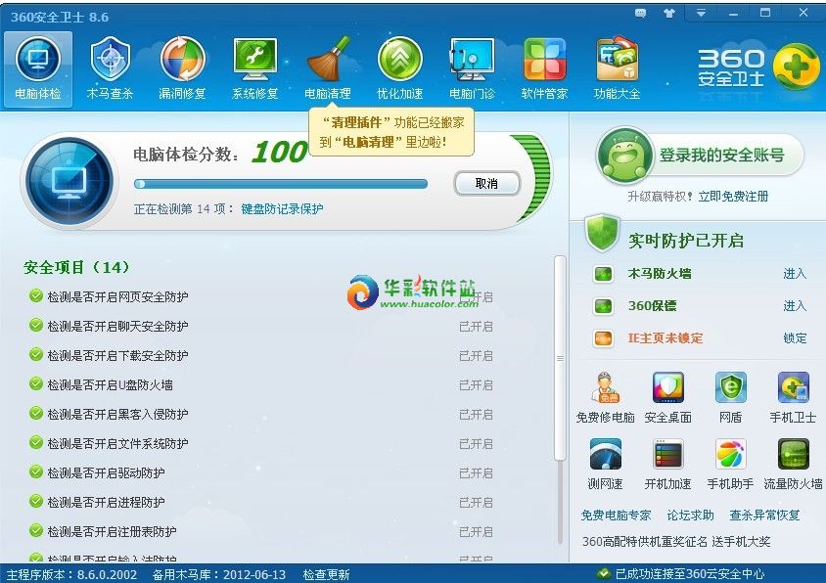Click 备用木马库 2012-06-13 text

[219, 574]
